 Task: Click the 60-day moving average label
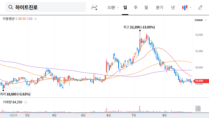point(24,19)
